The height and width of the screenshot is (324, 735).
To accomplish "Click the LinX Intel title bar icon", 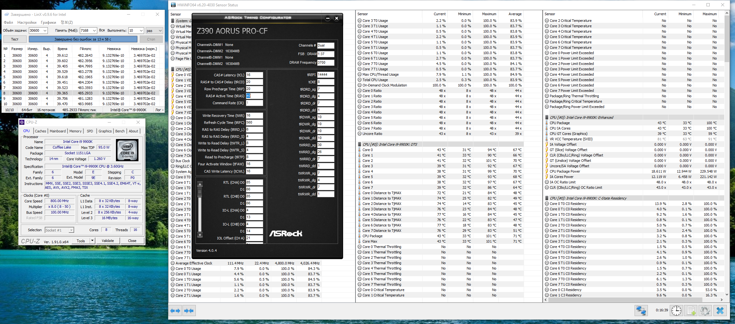I will (x=6, y=14).
